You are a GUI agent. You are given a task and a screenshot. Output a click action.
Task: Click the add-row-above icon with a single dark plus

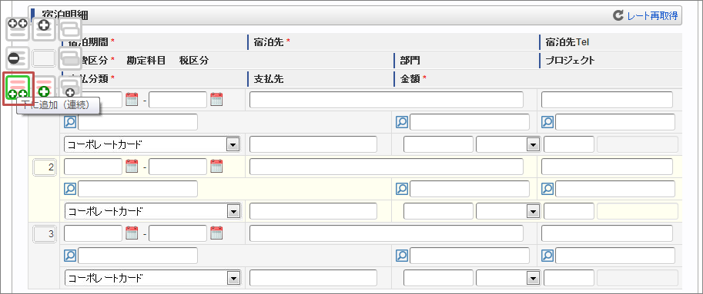click(44, 29)
